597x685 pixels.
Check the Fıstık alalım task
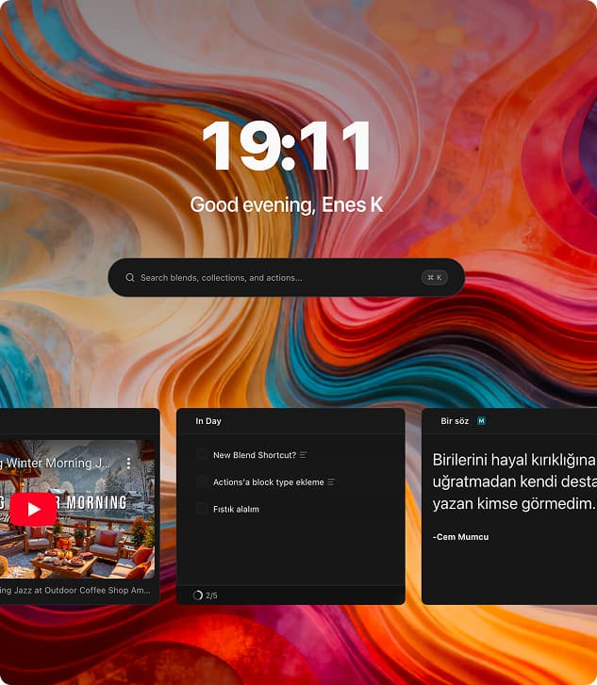[202, 509]
